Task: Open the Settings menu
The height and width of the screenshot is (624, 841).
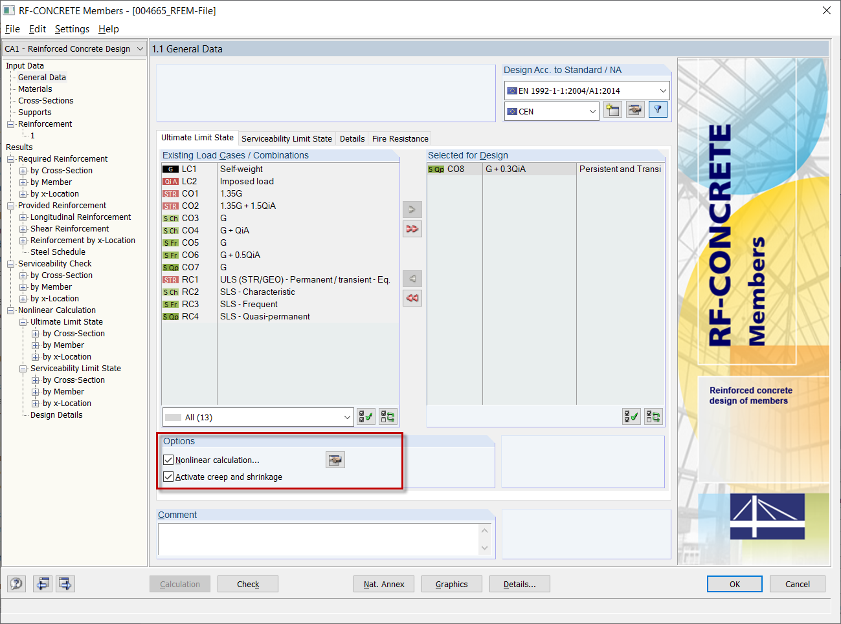Action: (x=72, y=29)
